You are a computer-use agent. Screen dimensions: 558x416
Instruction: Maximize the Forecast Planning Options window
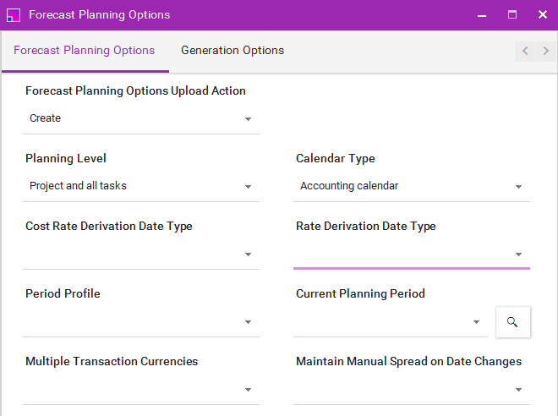pos(512,15)
